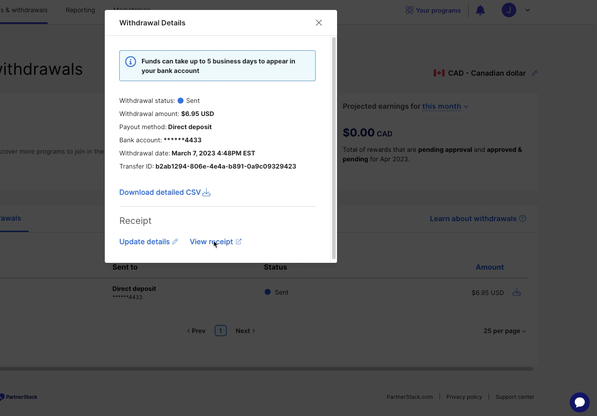
Task: Click the PartnerStack logo in the footer
Action: (x=19, y=397)
